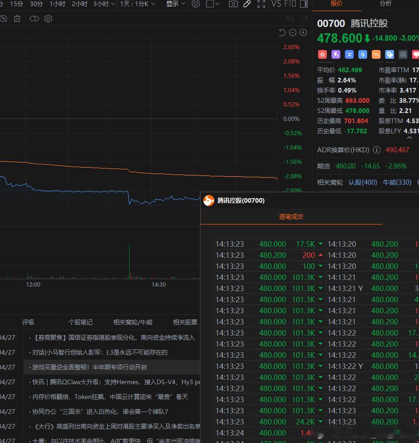Click the blue dollar sign badge
This screenshot has width=419, height=443.
tap(363, 55)
